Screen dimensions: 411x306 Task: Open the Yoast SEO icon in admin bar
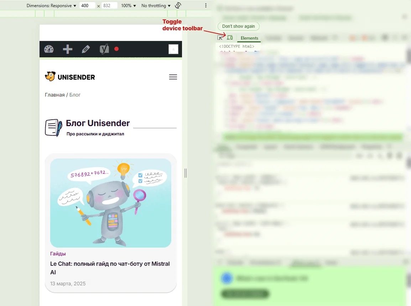tap(104, 49)
